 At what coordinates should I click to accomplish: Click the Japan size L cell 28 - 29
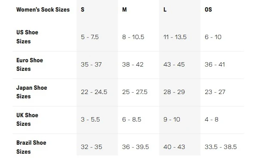coord(174,92)
